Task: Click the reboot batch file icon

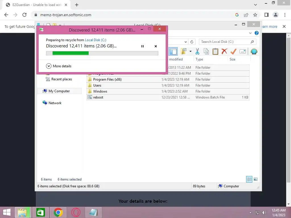Action: 90,97
